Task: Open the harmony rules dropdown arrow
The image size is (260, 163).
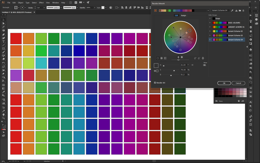Action: pyautogui.click(x=209, y=11)
